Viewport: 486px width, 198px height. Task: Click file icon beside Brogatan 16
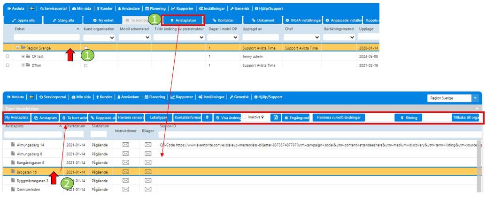[x=13, y=171]
